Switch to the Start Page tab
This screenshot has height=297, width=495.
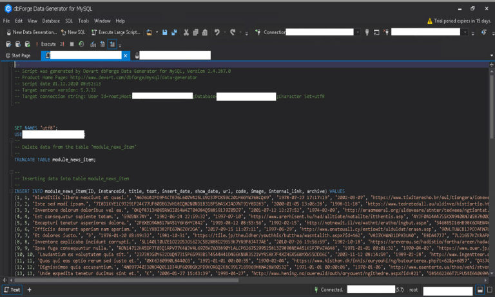point(18,55)
